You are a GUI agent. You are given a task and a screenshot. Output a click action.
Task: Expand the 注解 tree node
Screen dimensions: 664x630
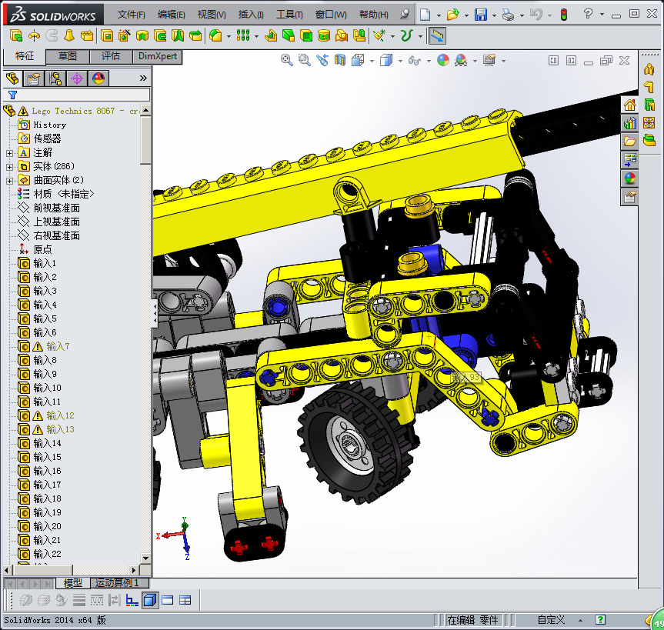[10, 153]
